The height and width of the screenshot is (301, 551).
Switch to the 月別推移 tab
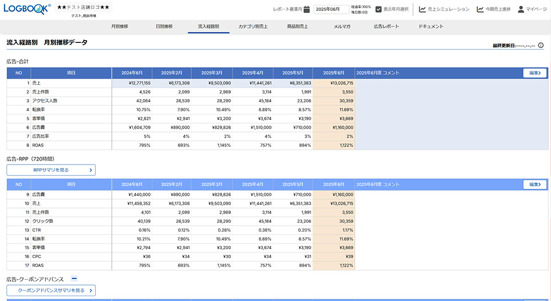click(120, 26)
